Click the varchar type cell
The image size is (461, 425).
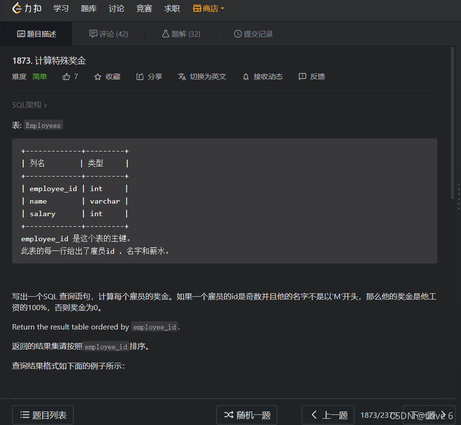pos(105,202)
